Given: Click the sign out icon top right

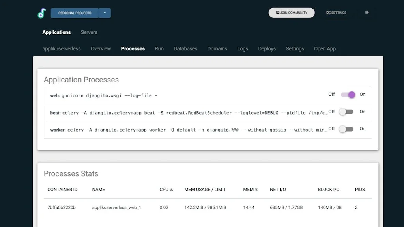Looking at the screenshot, I should (x=367, y=12).
